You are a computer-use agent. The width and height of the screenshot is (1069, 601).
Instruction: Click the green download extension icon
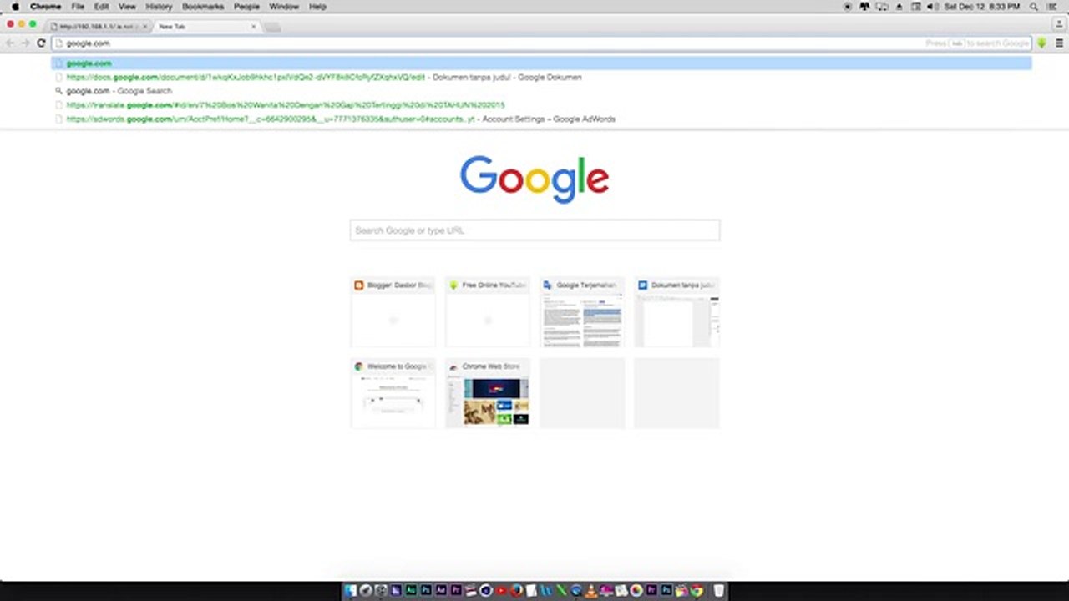pos(1041,43)
